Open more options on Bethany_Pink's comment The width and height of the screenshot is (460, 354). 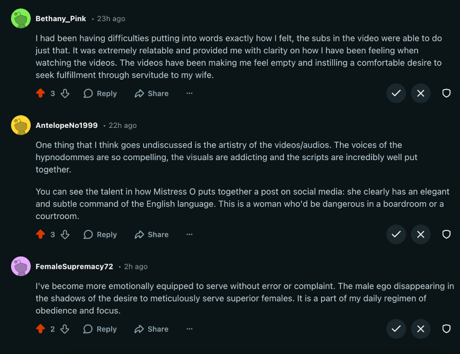click(189, 93)
